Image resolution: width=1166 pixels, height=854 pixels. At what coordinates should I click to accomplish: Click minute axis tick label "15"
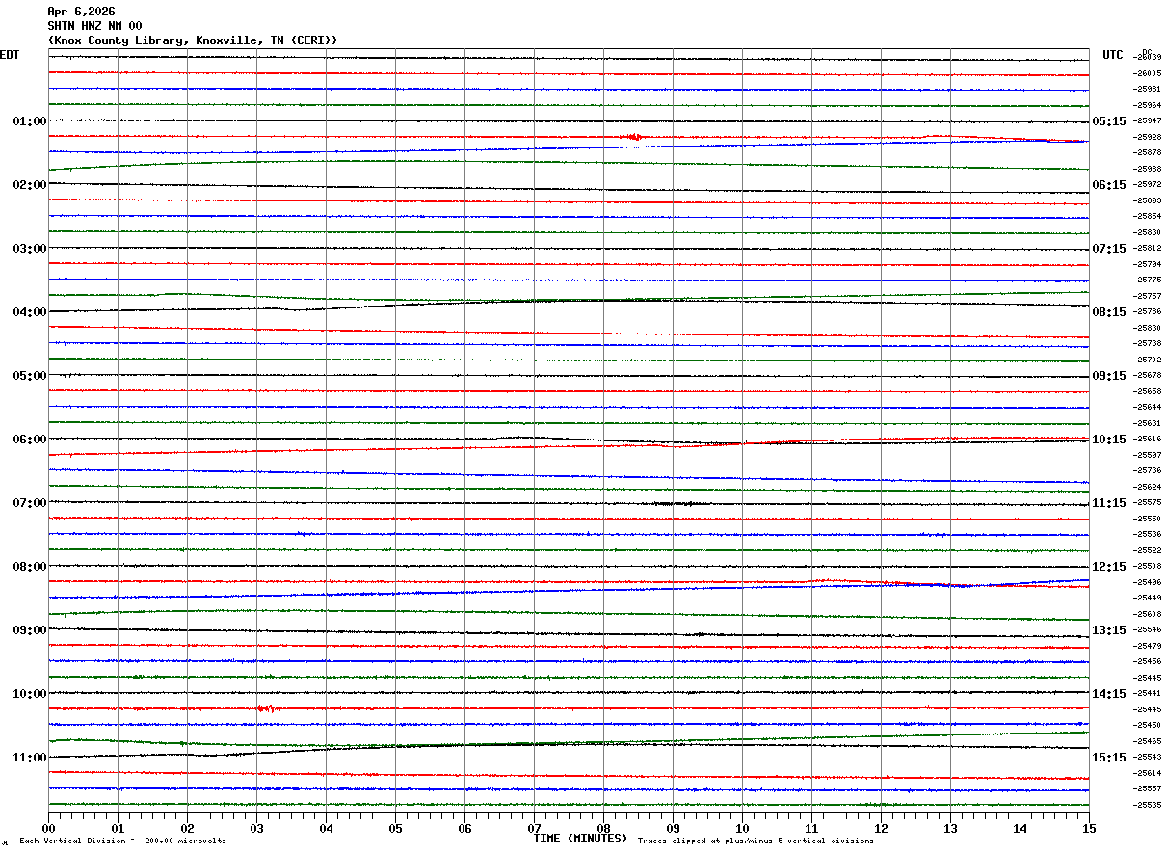pos(1089,828)
